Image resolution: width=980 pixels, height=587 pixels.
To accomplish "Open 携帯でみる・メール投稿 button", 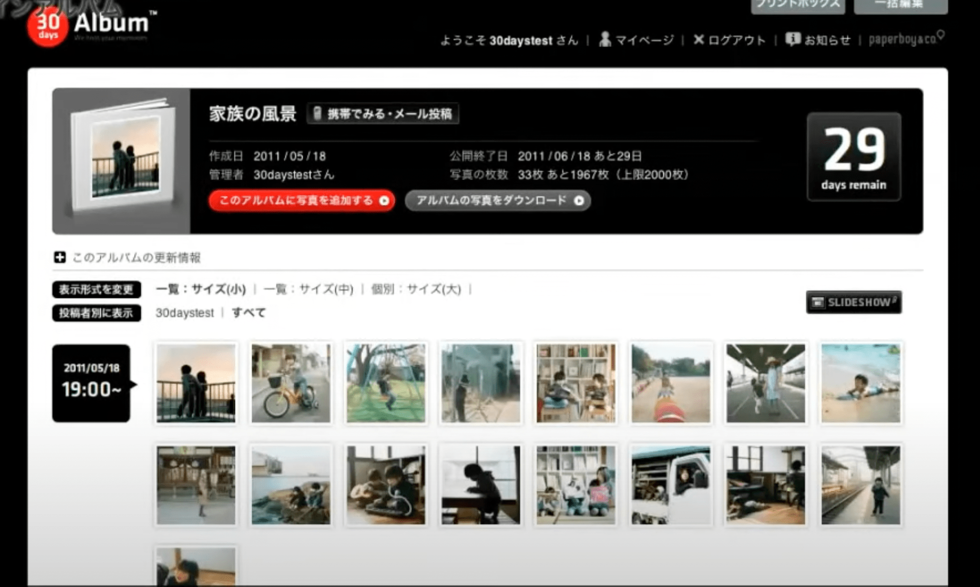I will click(383, 114).
